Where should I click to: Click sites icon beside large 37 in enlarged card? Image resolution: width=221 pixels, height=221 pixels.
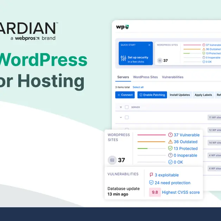click(x=112, y=160)
